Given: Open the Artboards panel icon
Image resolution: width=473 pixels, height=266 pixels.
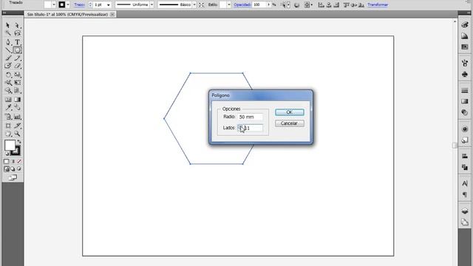Looking at the screenshot, I should 465,222.
